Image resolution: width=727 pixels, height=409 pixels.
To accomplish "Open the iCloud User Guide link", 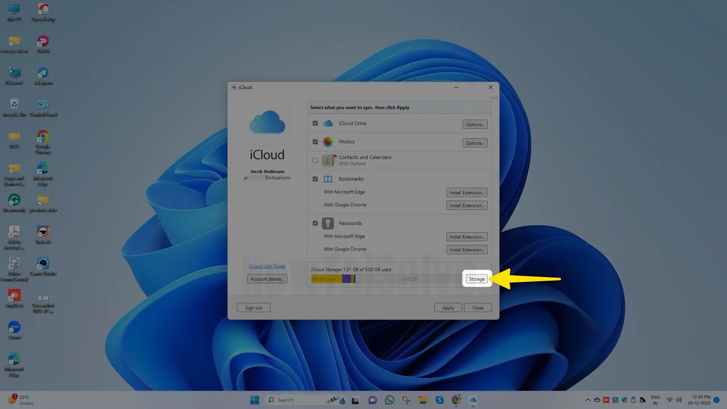I will pyautogui.click(x=267, y=266).
